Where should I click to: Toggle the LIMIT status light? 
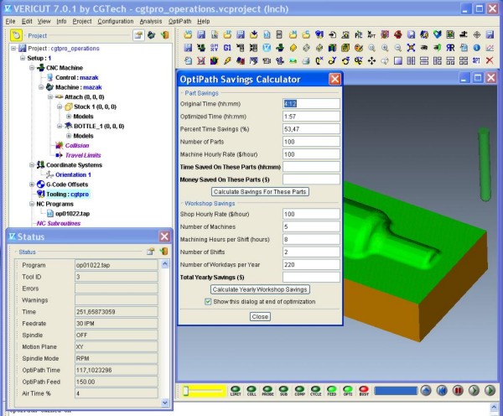(x=236, y=391)
